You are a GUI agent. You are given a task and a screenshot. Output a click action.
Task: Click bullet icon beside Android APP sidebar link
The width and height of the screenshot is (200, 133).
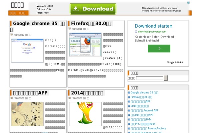[x=129, y=110]
